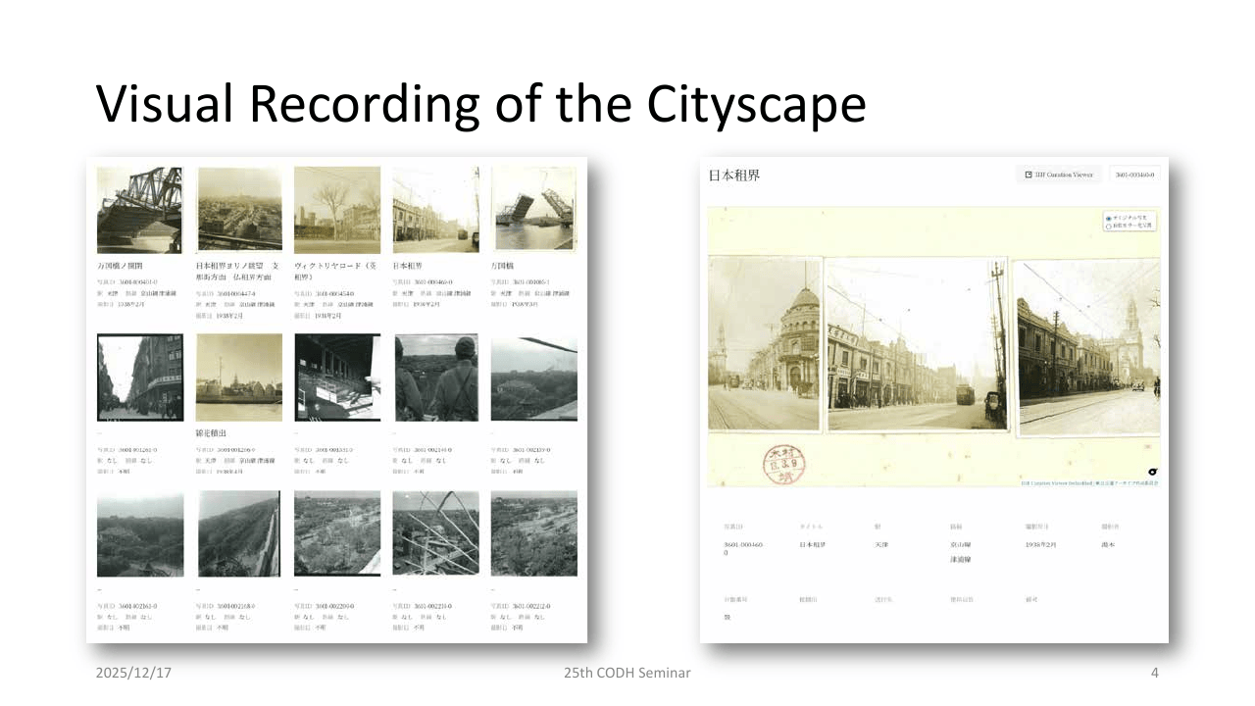
Task: Open the photo thumbnail with ID 3601-002200-0
Action: 337,534
